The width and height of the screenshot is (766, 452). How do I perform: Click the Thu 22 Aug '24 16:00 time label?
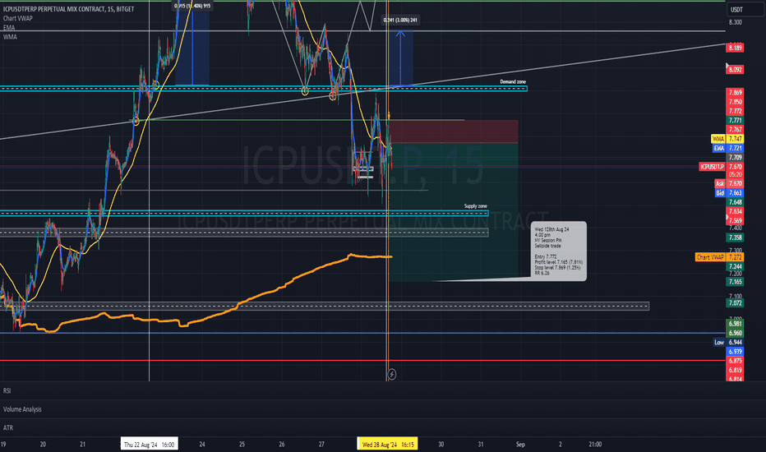149,444
